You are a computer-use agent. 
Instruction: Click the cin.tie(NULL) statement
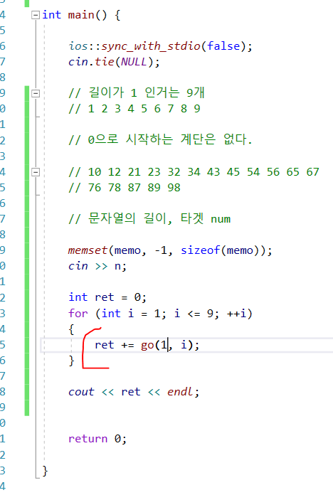click(x=114, y=62)
